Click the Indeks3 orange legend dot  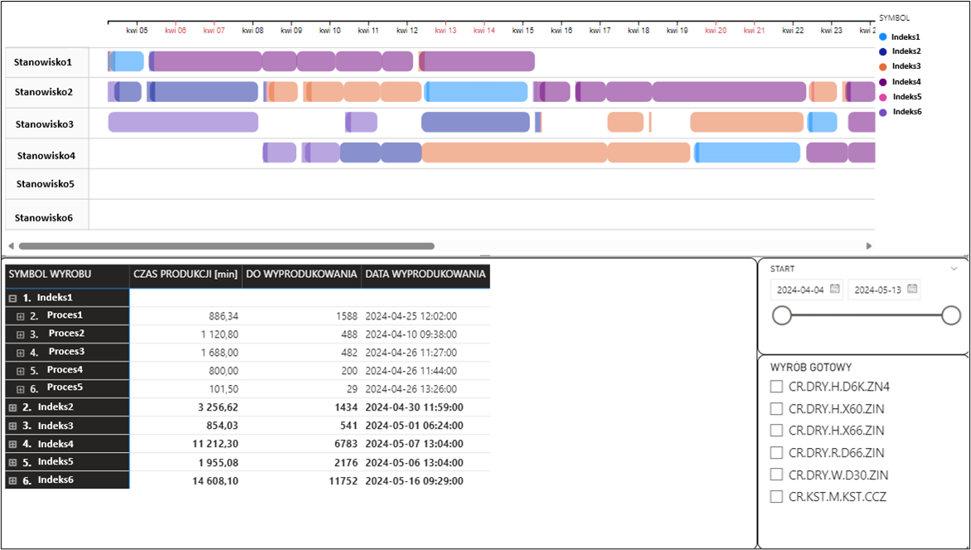[883, 66]
